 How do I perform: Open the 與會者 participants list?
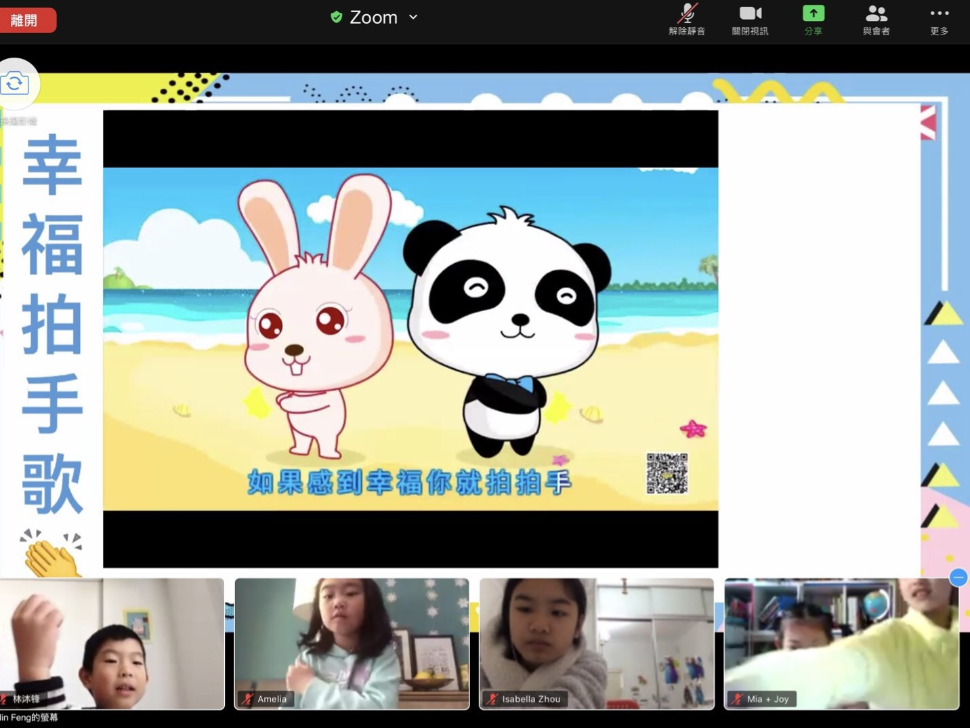(x=876, y=20)
